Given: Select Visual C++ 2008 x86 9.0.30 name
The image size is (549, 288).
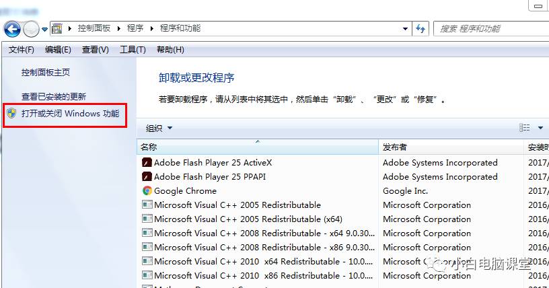Looking at the screenshot, I should (264, 248).
